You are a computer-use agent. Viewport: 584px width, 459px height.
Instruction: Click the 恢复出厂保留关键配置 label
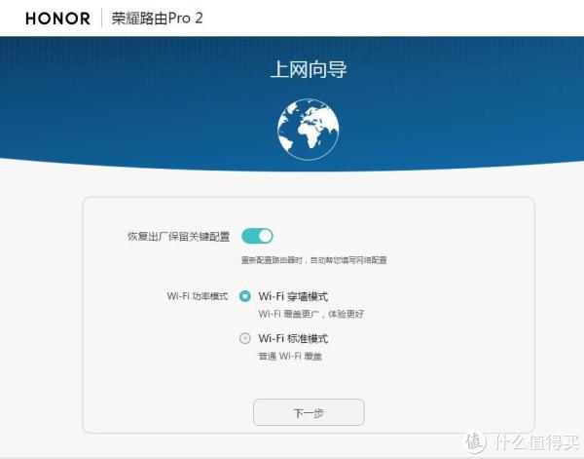click(179, 237)
